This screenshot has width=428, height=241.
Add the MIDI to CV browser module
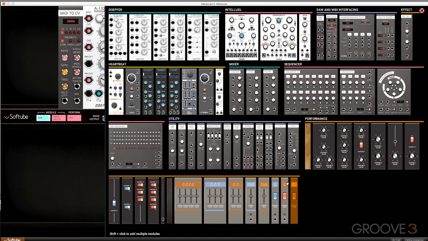[x=332, y=37]
